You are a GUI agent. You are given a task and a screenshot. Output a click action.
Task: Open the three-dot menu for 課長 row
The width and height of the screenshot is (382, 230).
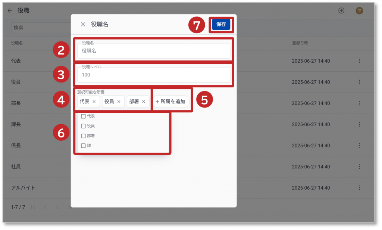359,124
